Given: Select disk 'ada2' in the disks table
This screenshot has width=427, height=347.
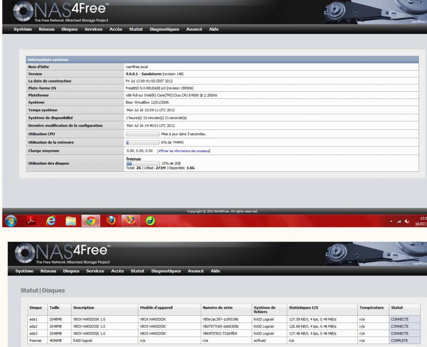Looking at the screenshot, I should pos(34,326).
